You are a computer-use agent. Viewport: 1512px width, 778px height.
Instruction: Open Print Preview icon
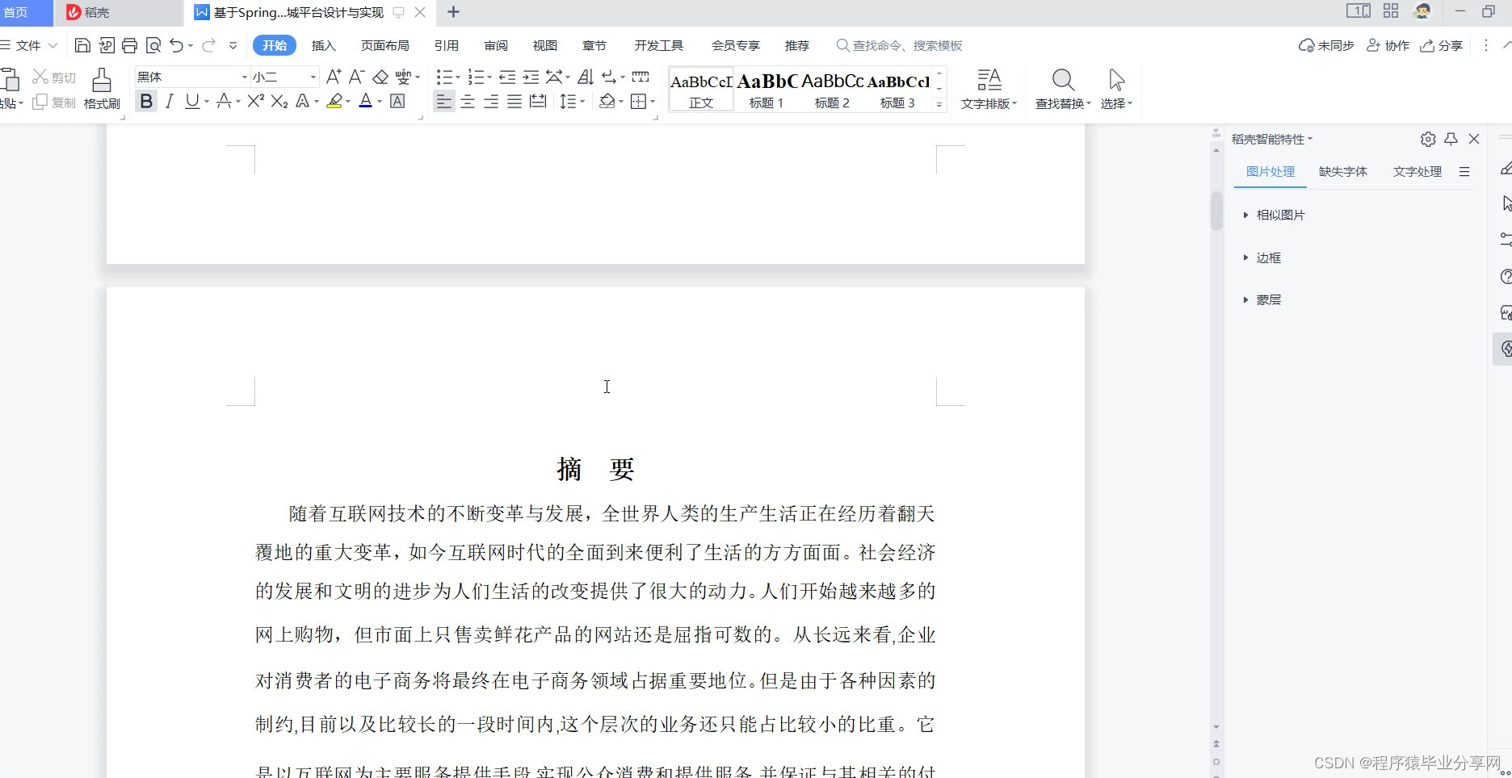point(153,45)
